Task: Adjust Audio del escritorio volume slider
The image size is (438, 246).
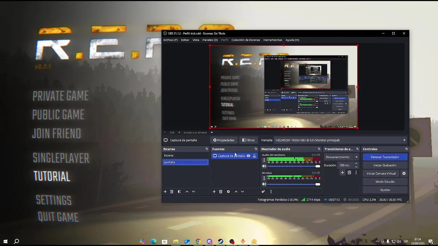Action: click(294, 166)
